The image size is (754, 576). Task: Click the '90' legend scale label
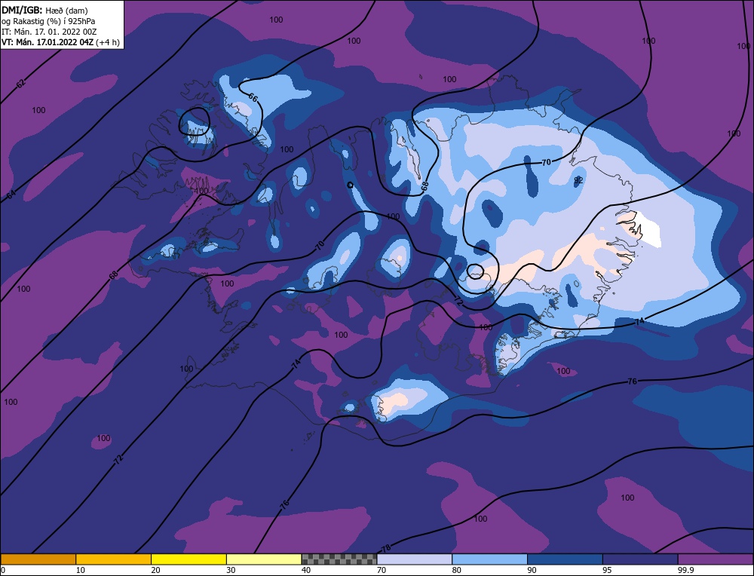point(532,570)
